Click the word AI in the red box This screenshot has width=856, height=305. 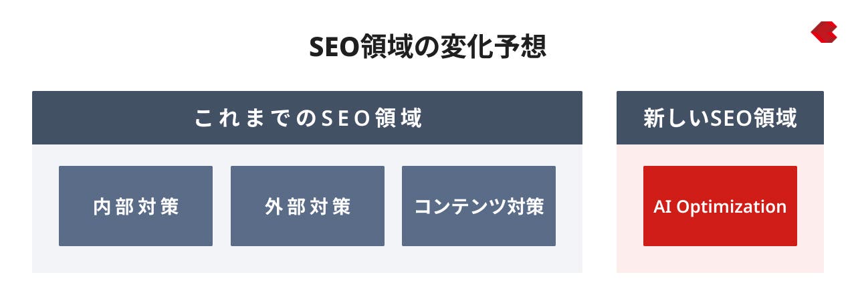[x=662, y=207]
